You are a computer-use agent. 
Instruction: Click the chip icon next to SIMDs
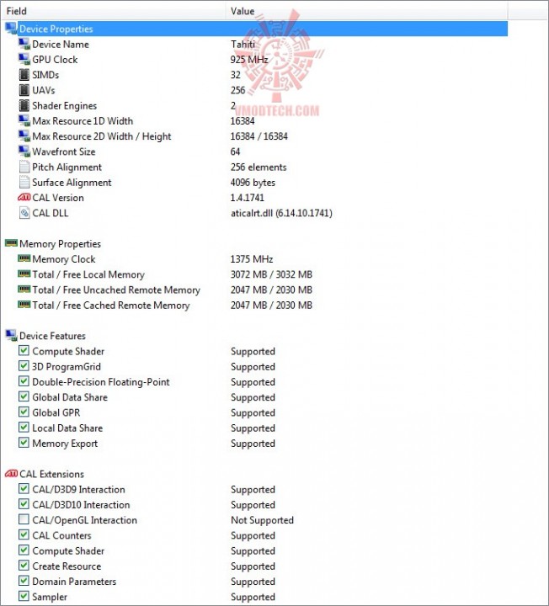coord(24,75)
